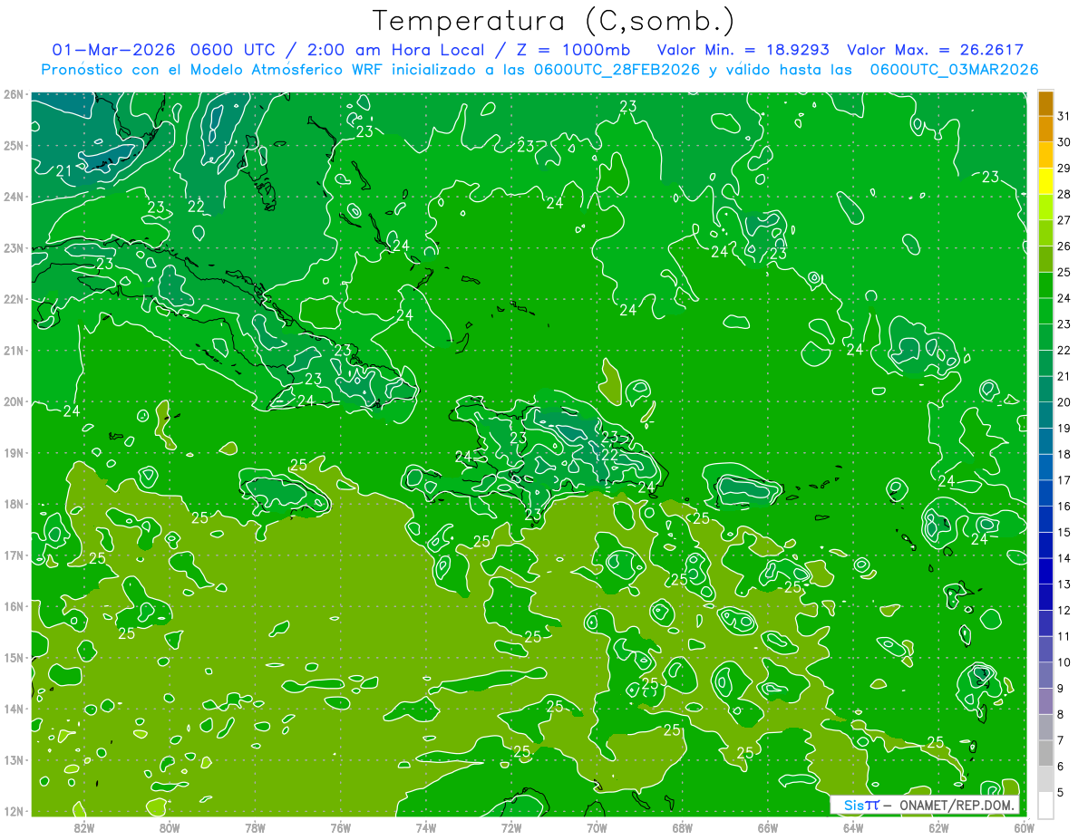The height and width of the screenshot is (840, 1088).
Task: Click the longitude label '62W'
Action: [938, 827]
